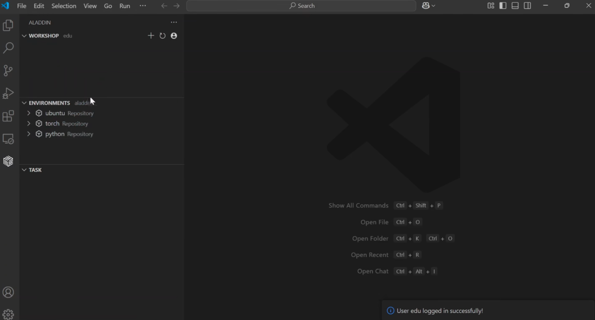
Task: Click the info icon in notification
Action: click(x=390, y=311)
